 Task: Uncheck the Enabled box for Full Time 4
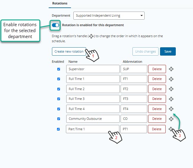tap(58, 109)
